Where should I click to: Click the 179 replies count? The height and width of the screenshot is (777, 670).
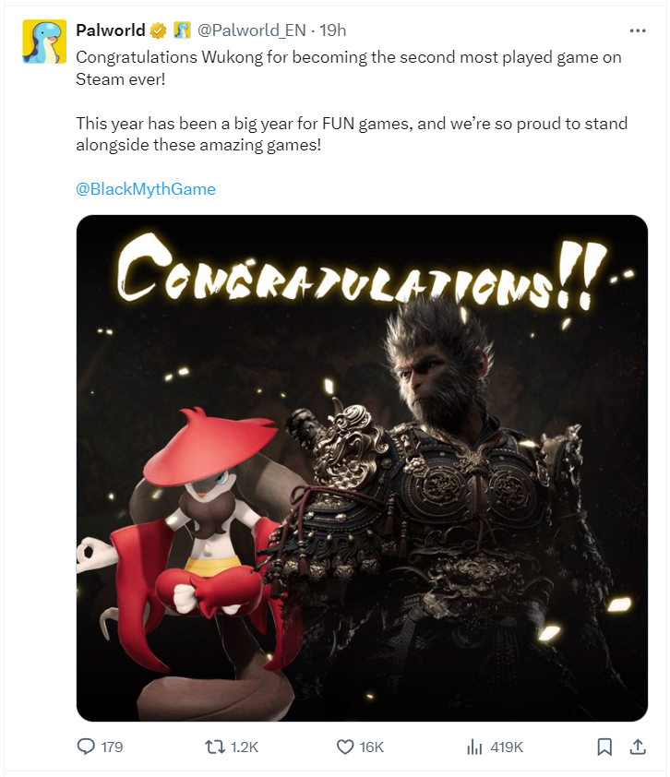click(112, 747)
